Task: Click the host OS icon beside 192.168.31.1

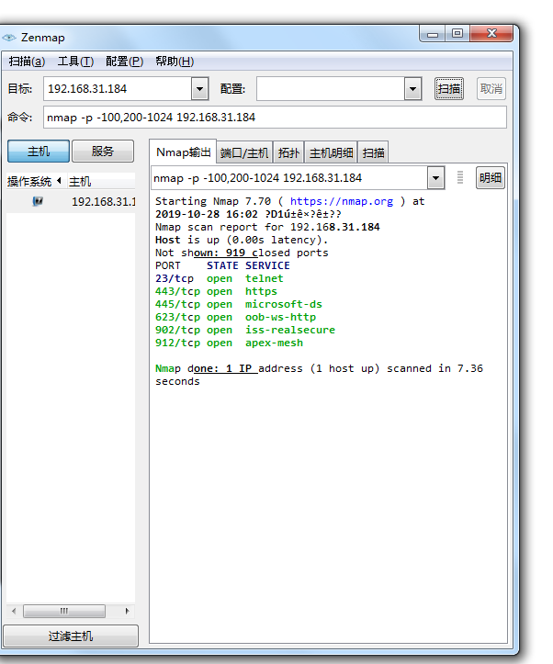Action: coord(38,201)
